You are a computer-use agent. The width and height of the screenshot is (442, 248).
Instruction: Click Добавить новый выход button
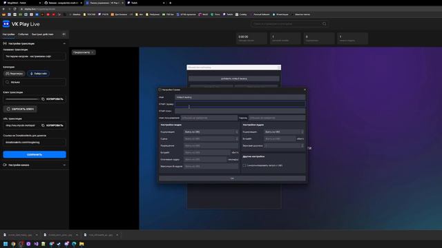(233, 79)
